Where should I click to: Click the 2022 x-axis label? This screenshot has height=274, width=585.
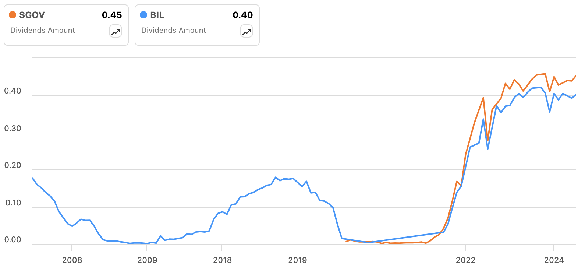click(465, 260)
